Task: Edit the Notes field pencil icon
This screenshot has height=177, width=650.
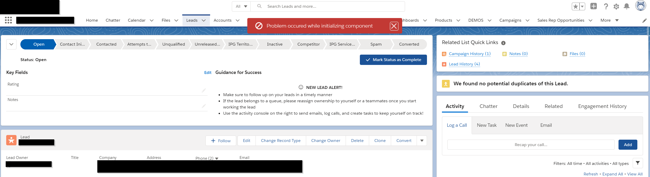Action: tap(204, 106)
